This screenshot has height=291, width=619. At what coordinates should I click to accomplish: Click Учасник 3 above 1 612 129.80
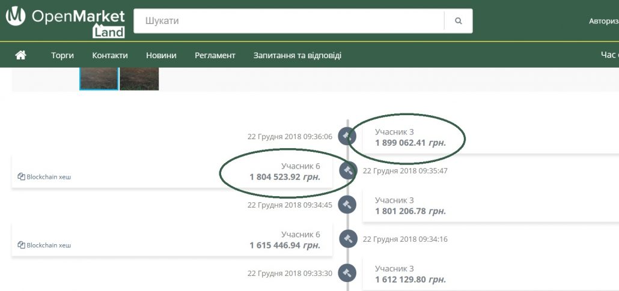(x=394, y=269)
